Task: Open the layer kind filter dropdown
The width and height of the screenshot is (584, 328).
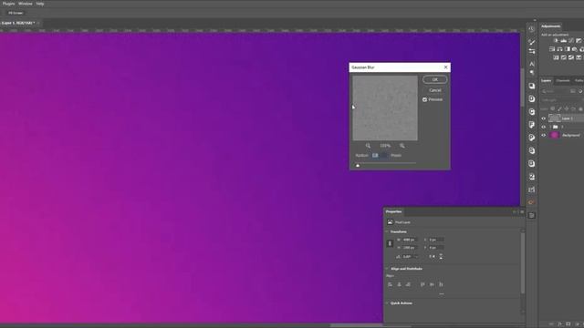Action: [x=555, y=91]
